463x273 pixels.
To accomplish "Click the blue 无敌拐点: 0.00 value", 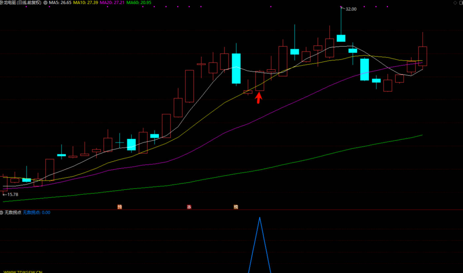I will [37, 213].
